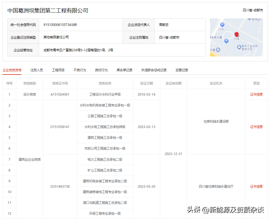This screenshot has width=270, height=219.
Task: Click the 发证机关 column header
Action: click(x=216, y=83)
